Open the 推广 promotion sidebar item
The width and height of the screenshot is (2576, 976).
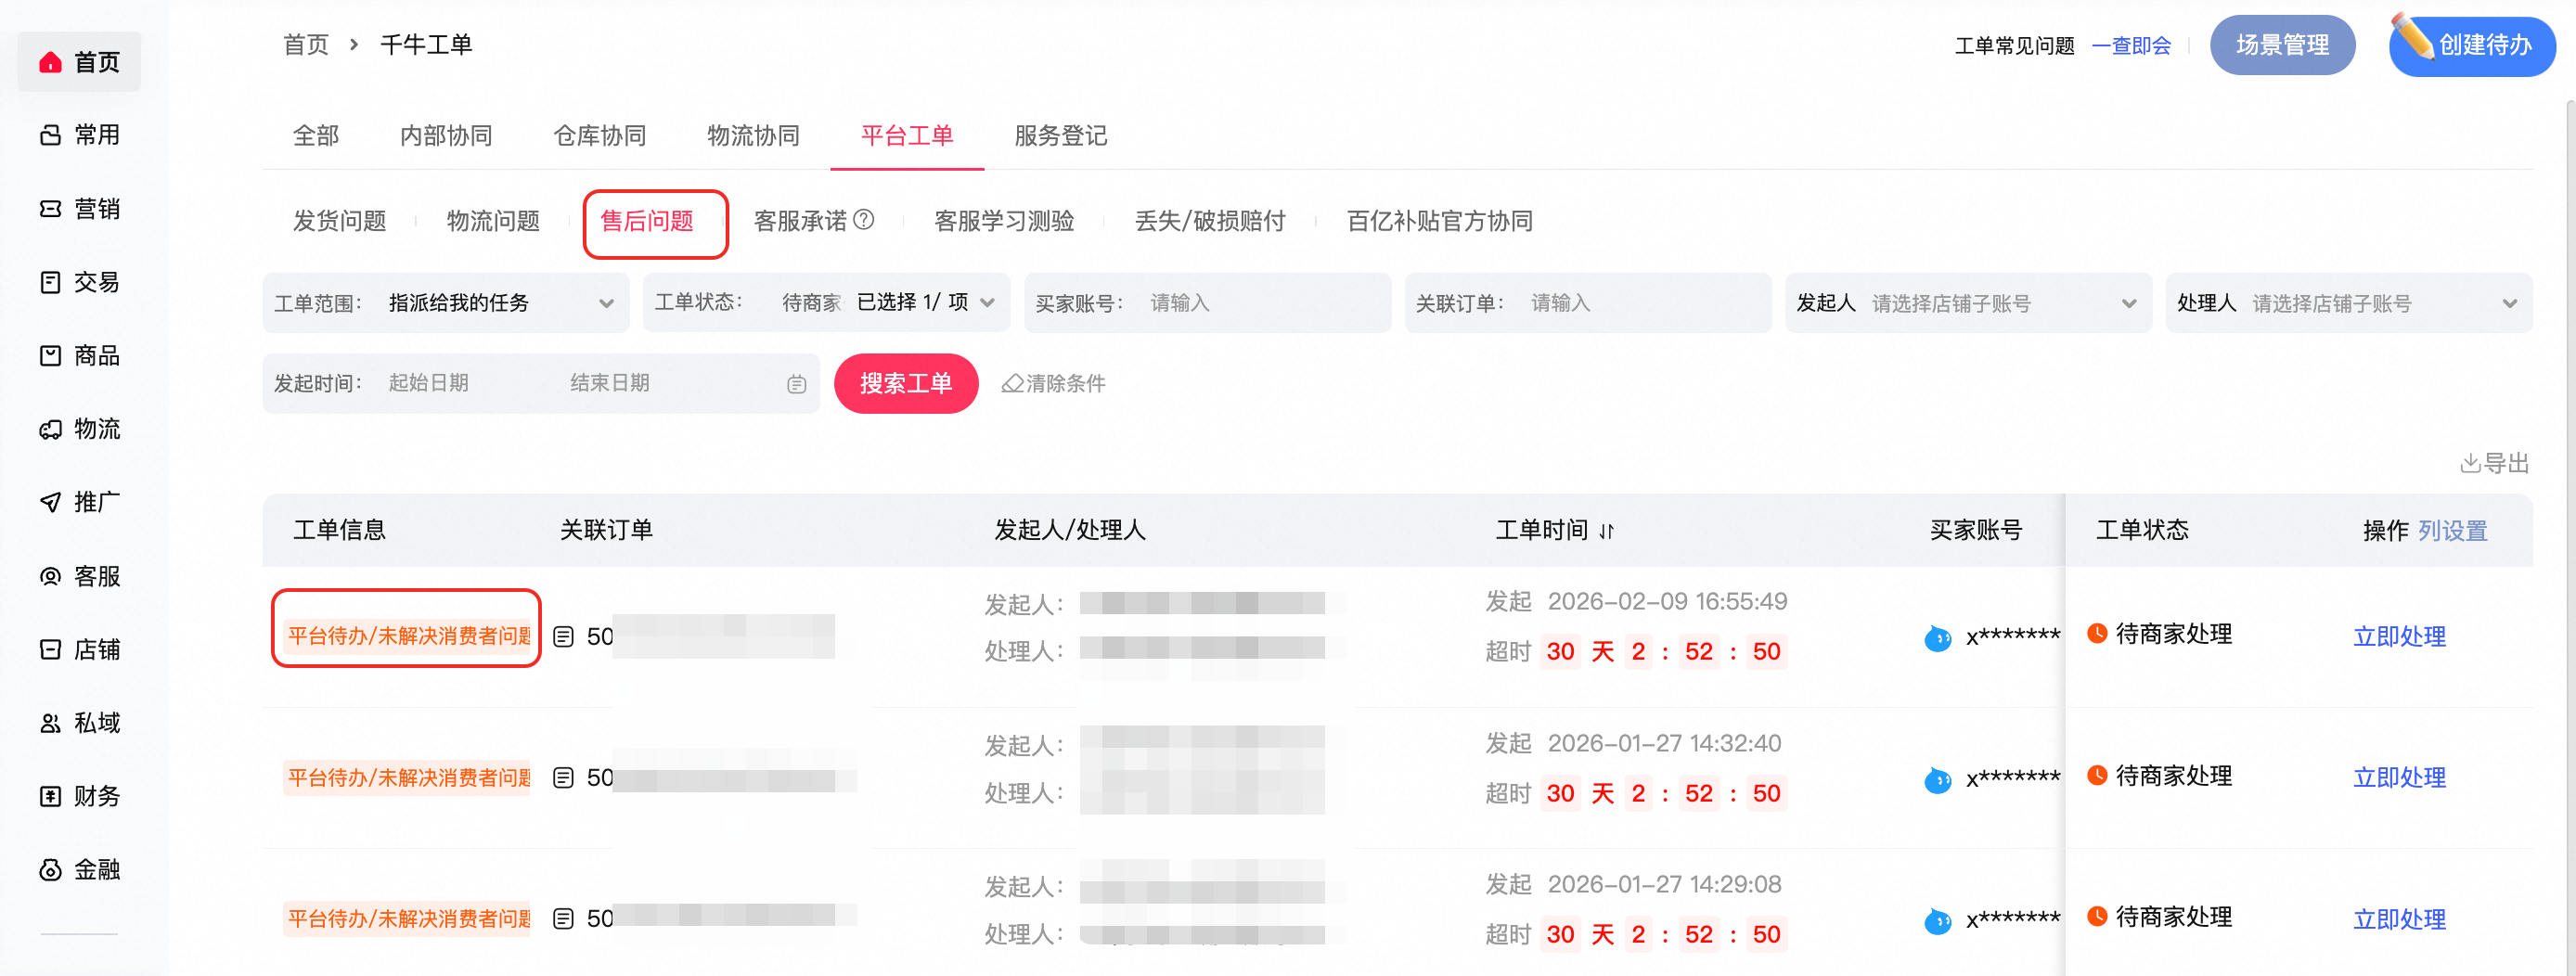click(80, 502)
